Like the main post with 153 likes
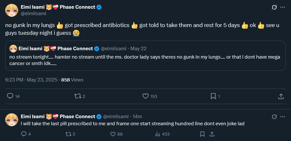Viewport: 291px width, 141px height. click(145, 96)
